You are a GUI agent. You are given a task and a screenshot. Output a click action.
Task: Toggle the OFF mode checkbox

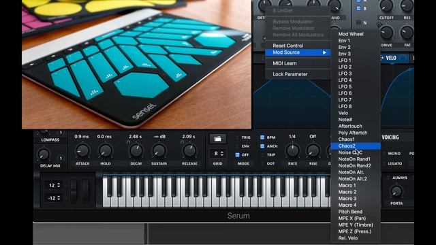coord(238,154)
